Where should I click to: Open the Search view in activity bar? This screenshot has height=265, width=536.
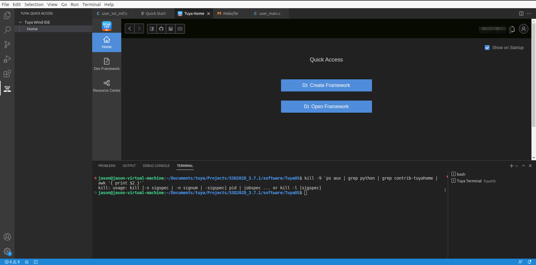click(x=7, y=30)
